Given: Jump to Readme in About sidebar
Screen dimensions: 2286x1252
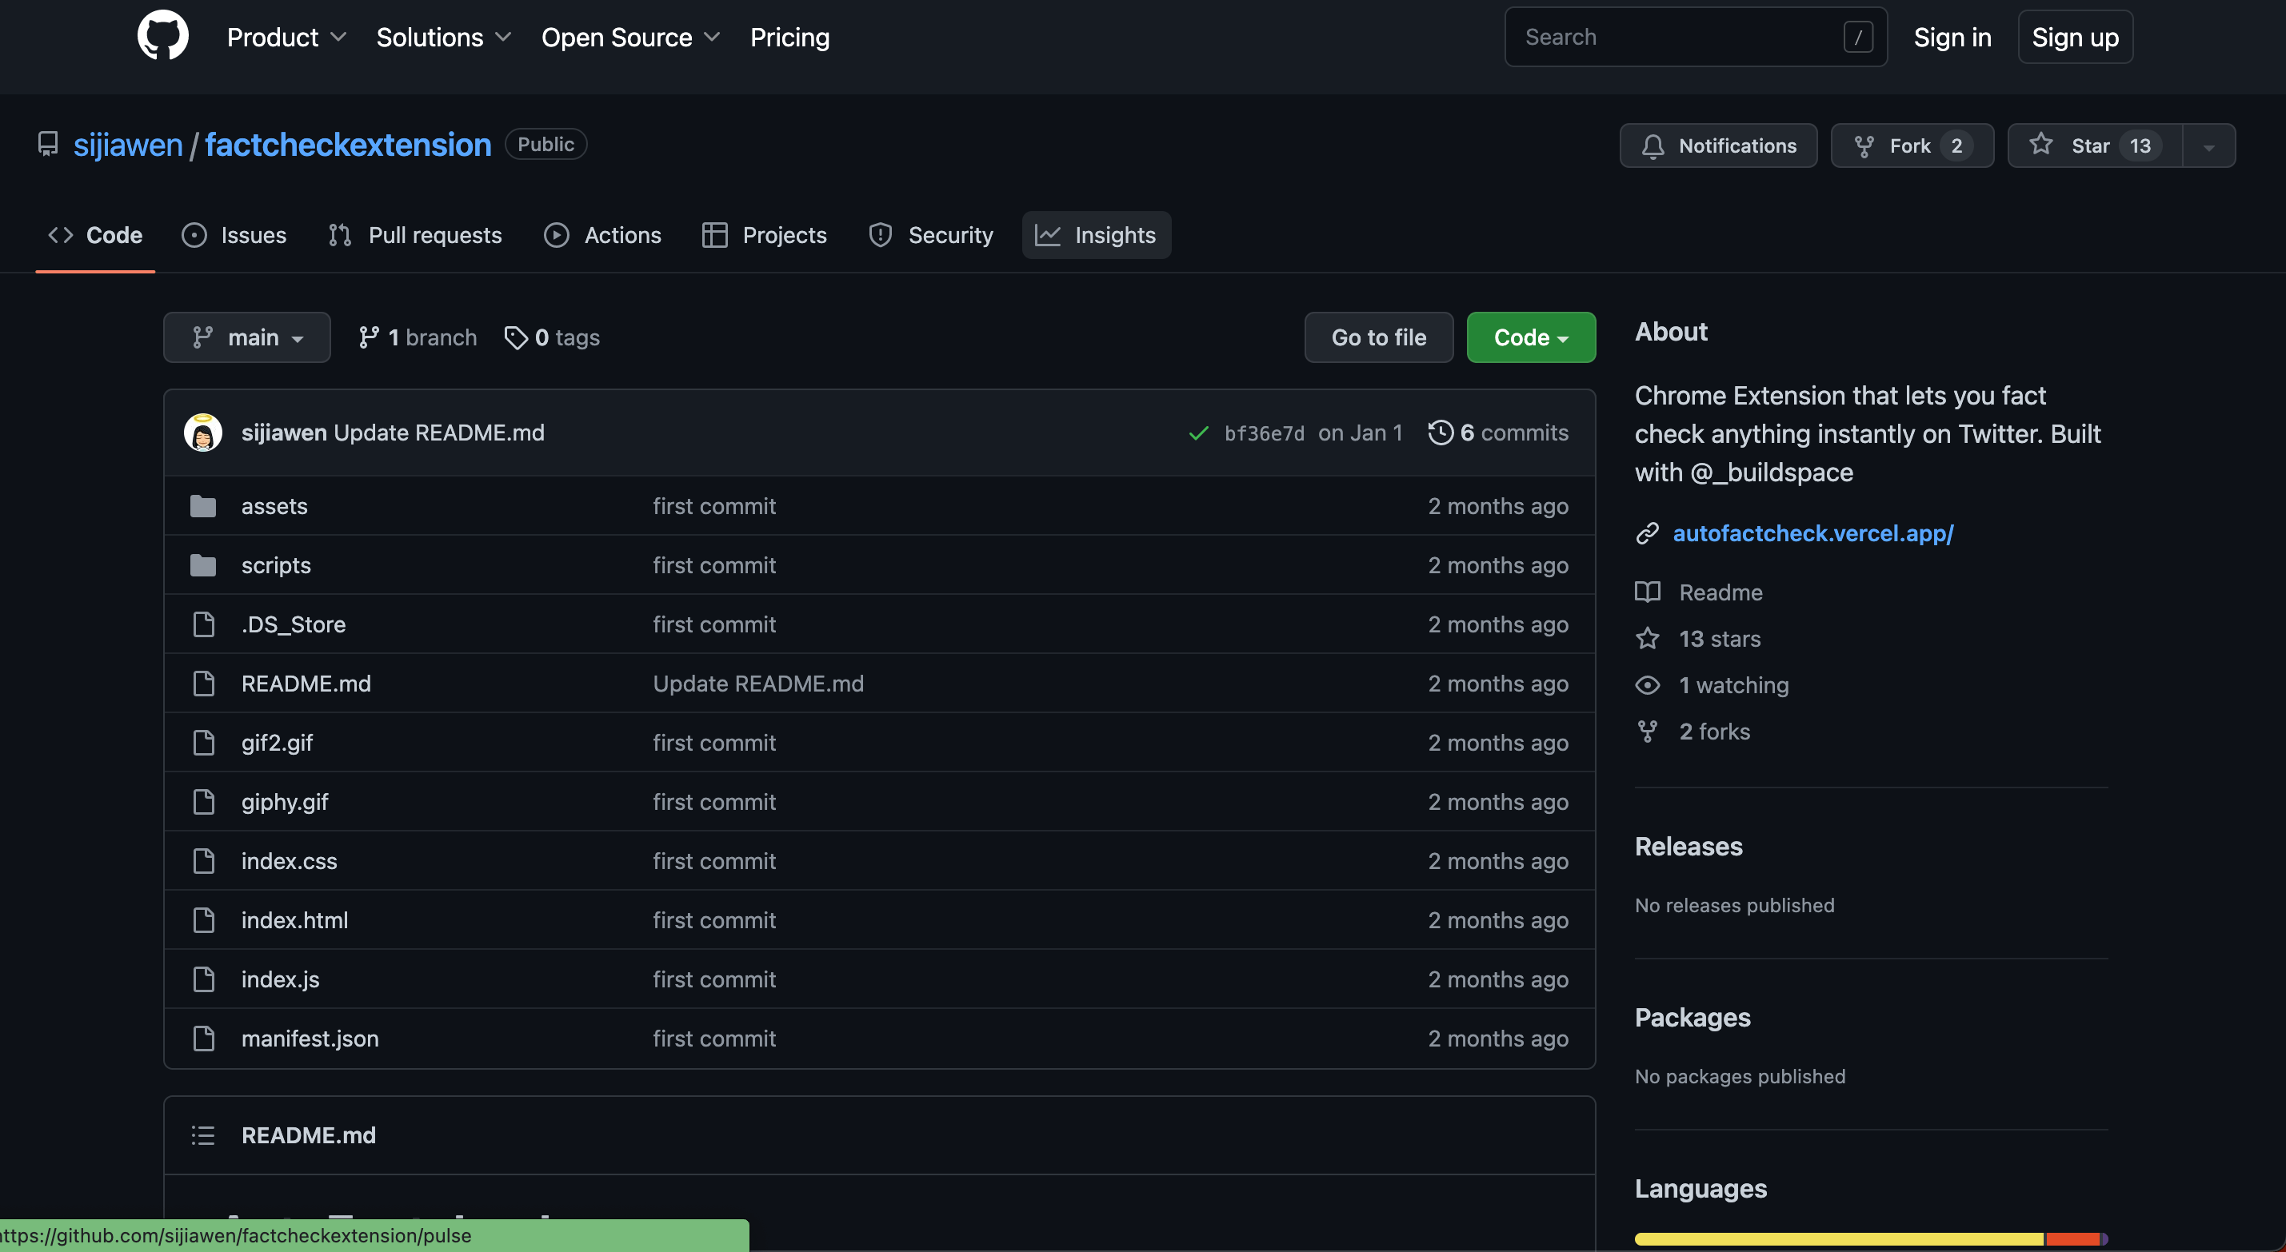Looking at the screenshot, I should point(1699,592).
